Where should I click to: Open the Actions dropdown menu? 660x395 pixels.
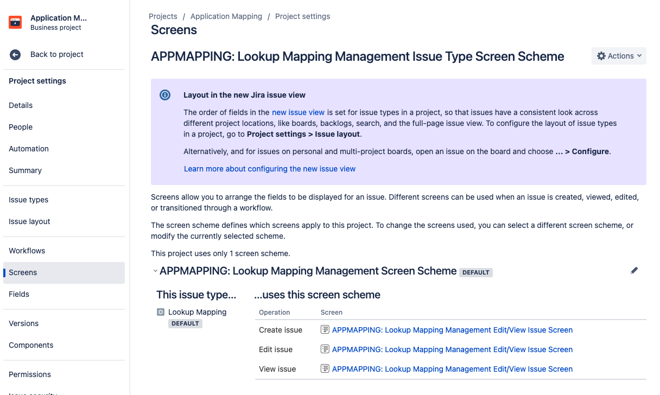(x=619, y=55)
